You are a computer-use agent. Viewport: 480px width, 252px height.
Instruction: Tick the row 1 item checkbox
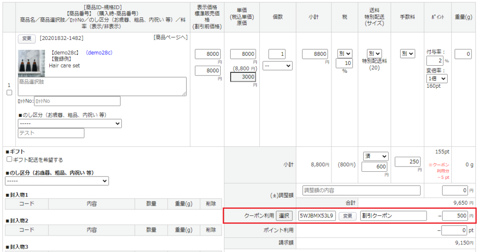[x=9, y=92]
